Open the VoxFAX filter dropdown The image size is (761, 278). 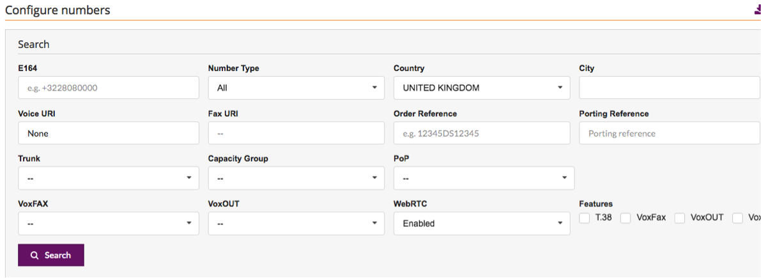pos(108,224)
